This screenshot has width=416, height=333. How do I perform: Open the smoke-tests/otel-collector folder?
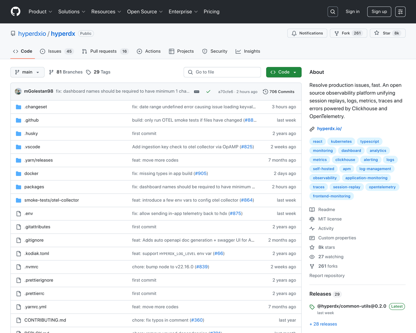click(x=52, y=200)
